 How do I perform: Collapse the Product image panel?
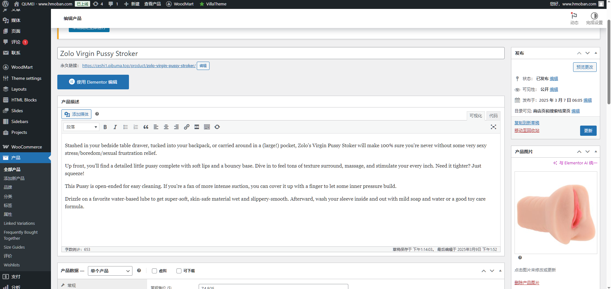(596, 152)
